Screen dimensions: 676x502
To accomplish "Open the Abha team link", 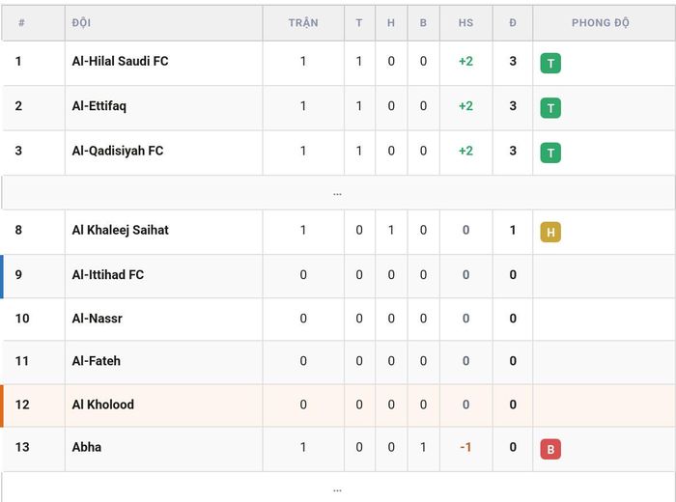I will coord(87,447).
